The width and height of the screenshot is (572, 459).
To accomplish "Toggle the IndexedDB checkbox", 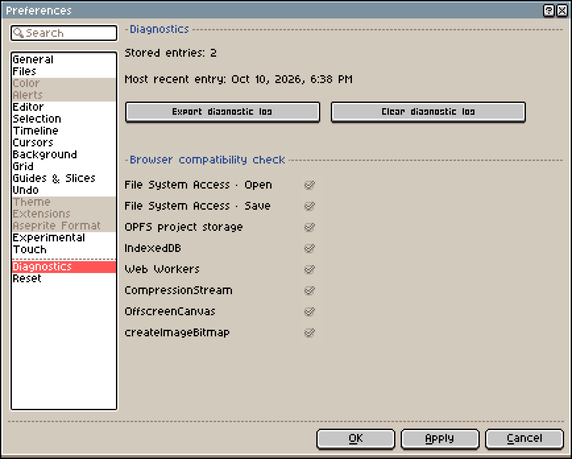I will pyautogui.click(x=309, y=248).
